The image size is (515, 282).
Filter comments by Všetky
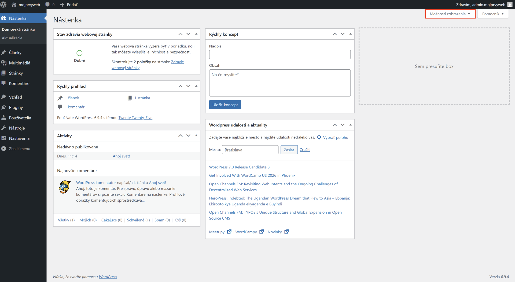pos(63,220)
